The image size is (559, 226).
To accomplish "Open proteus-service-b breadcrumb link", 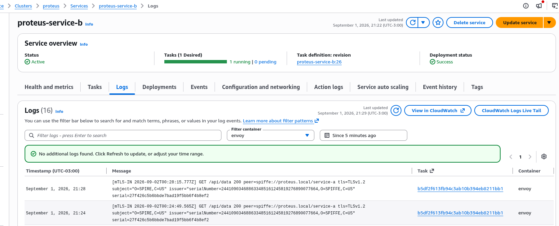I will (x=118, y=6).
